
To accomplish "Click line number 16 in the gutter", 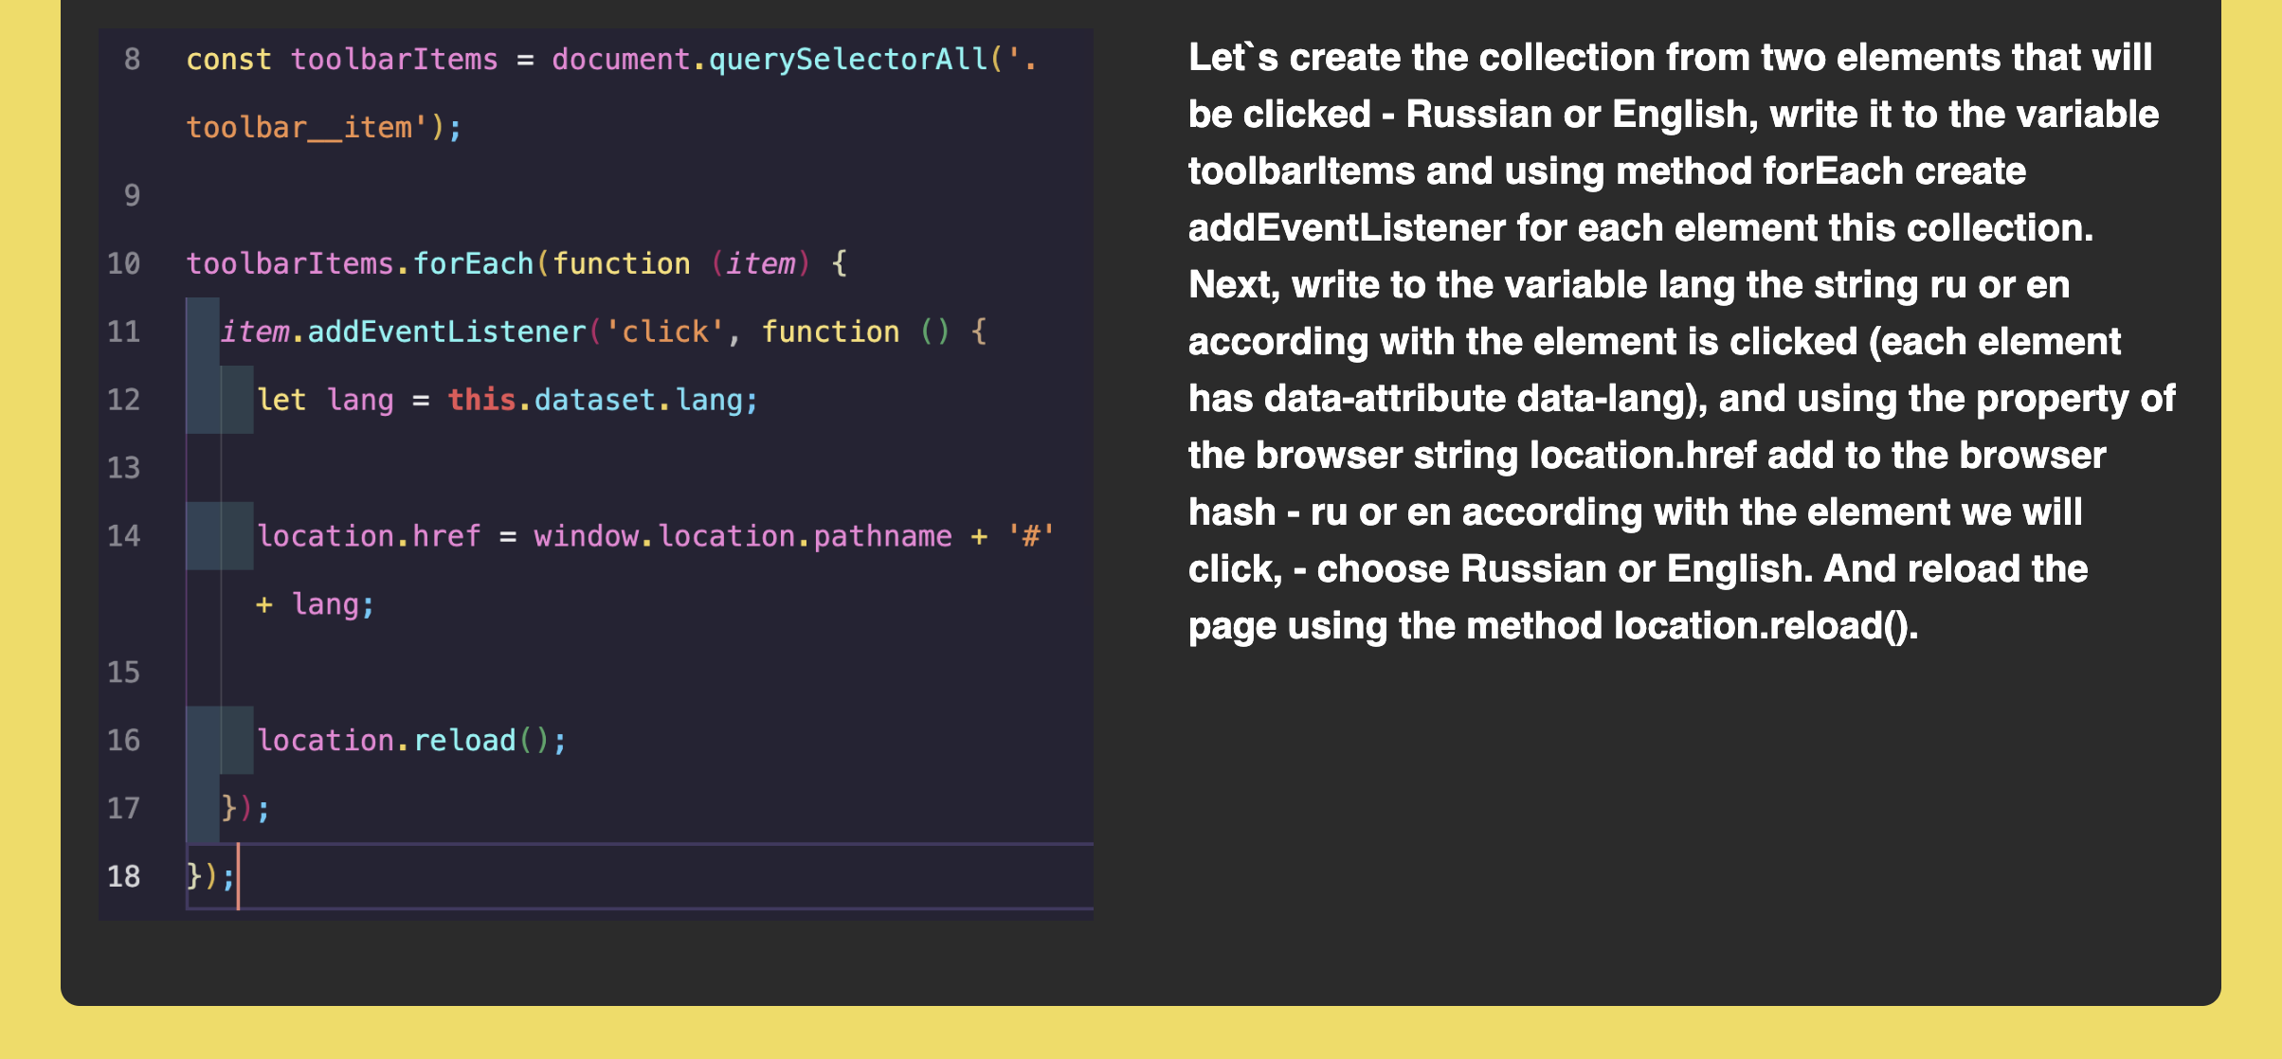I will (x=123, y=740).
